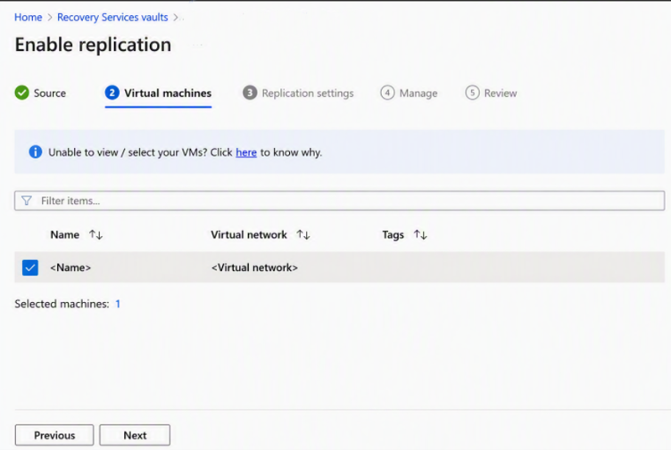The image size is (671, 450).
Task: Open the 'here' link in info banner
Action: (x=246, y=152)
